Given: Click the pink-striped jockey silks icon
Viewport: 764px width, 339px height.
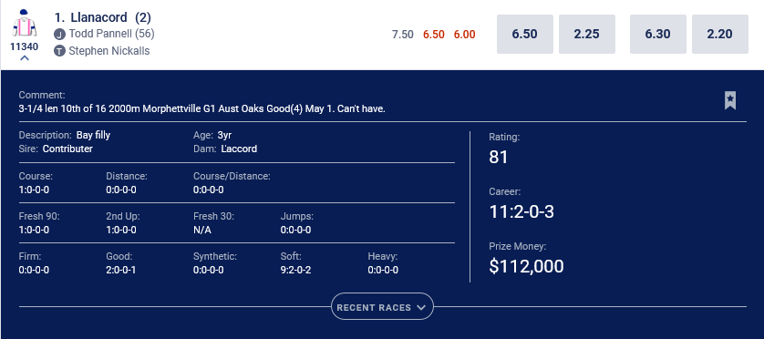Looking at the screenshot, I should [x=25, y=24].
